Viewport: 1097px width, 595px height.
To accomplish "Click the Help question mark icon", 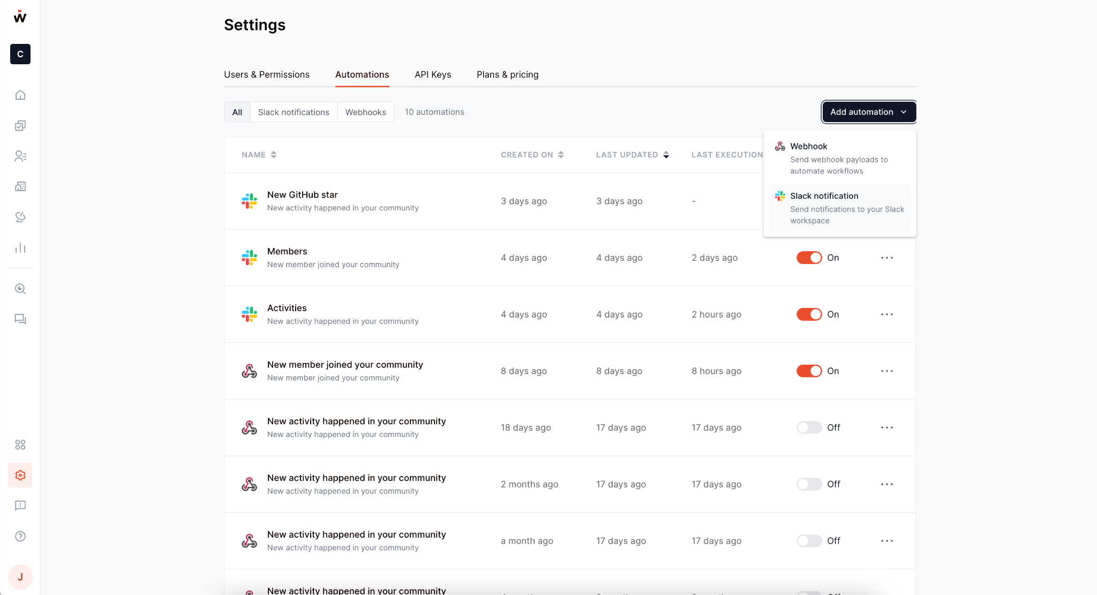I will point(20,536).
